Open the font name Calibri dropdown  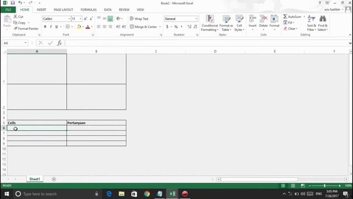click(x=69, y=19)
